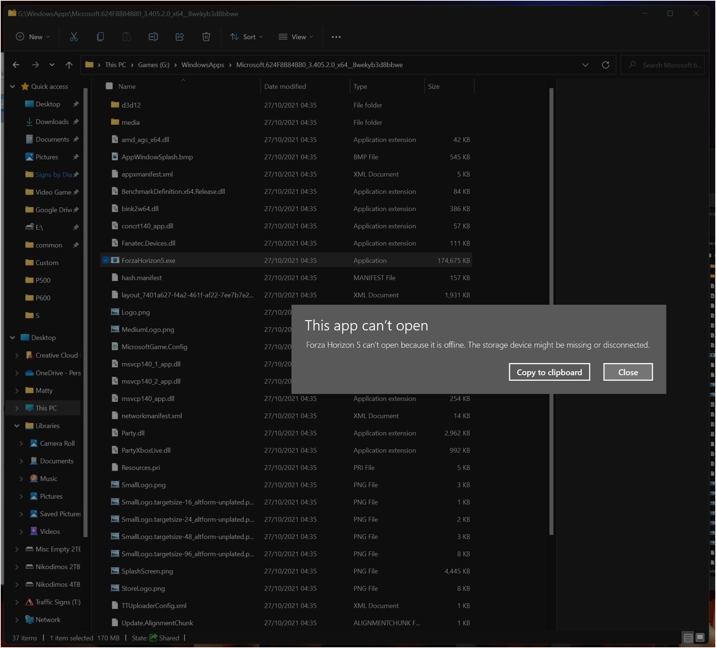Click the Cut scissors icon

(x=74, y=37)
